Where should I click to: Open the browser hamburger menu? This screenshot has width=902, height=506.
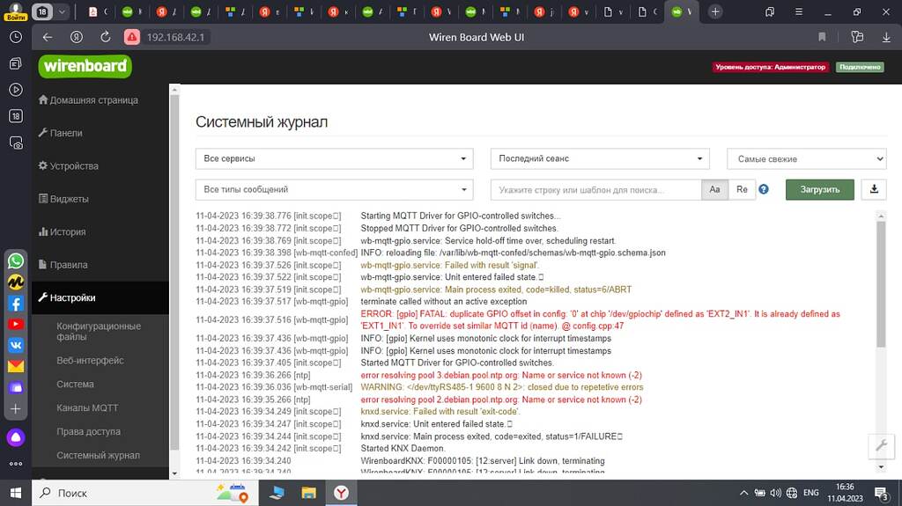click(798, 11)
